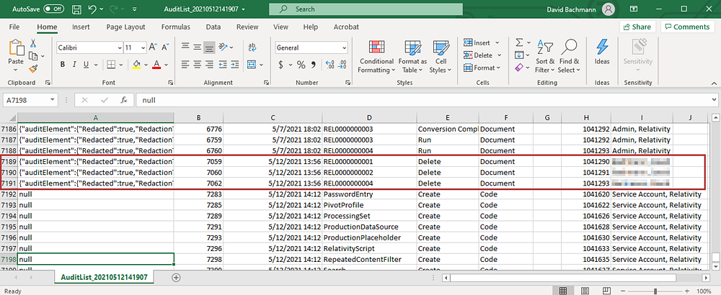Toggle Align Left
The image size is (721, 295).
185,64
